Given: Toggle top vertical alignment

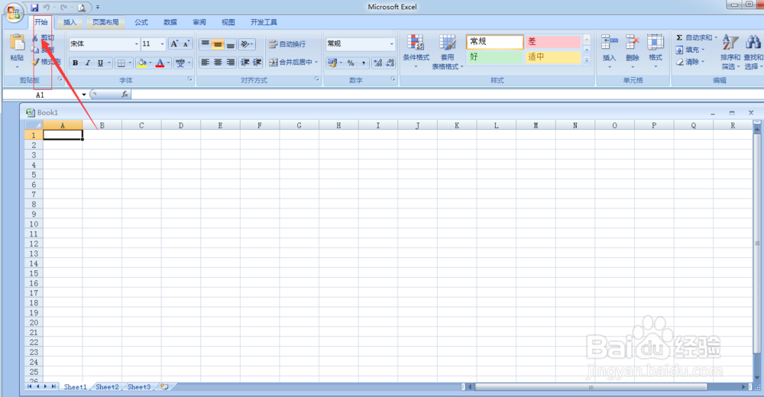Looking at the screenshot, I should (x=205, y=44).
